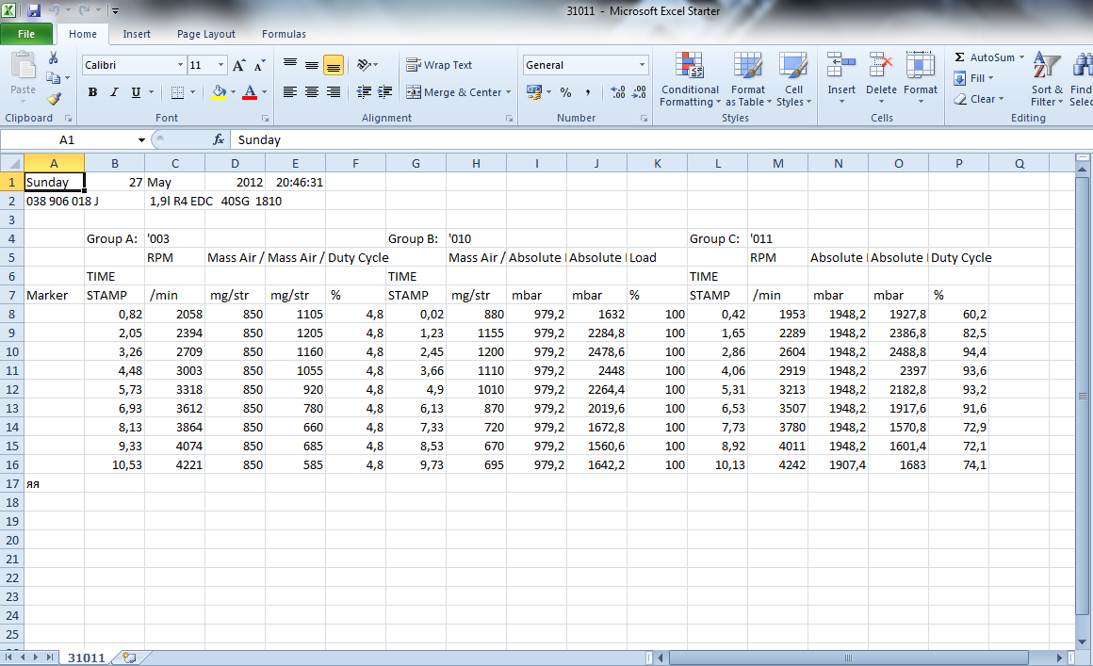This screenshot has height=666, width=1093.
Task: Click the Save icon in the quick access toolbar
Action: 34,11
